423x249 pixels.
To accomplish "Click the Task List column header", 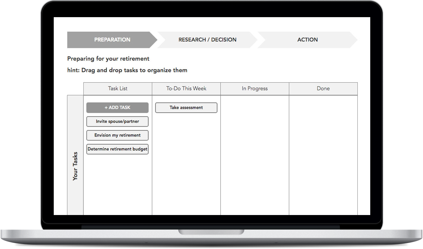I will click(x=118, y=88).
